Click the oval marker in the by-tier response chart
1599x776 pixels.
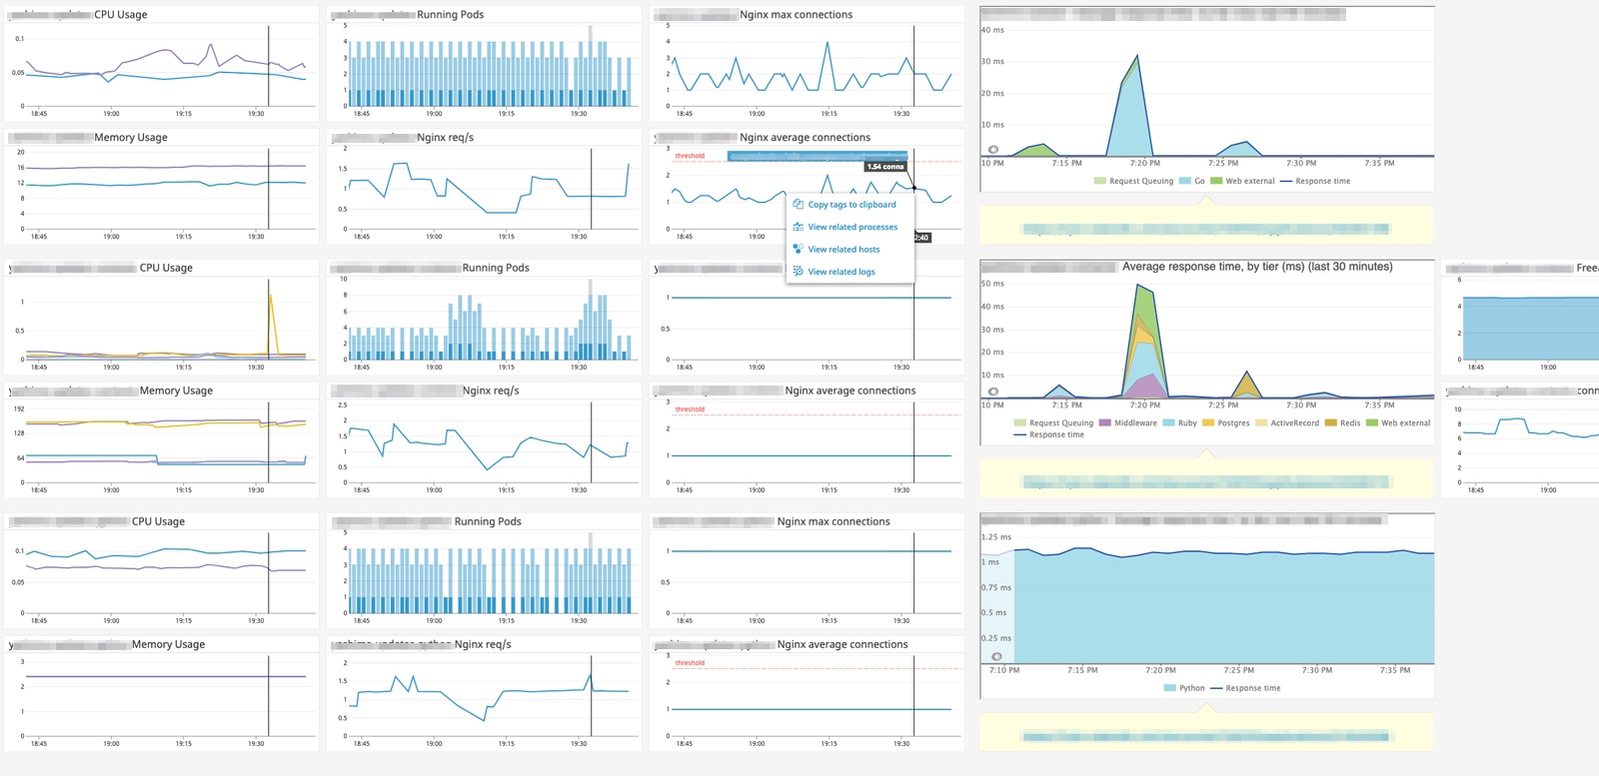(992, 391)
